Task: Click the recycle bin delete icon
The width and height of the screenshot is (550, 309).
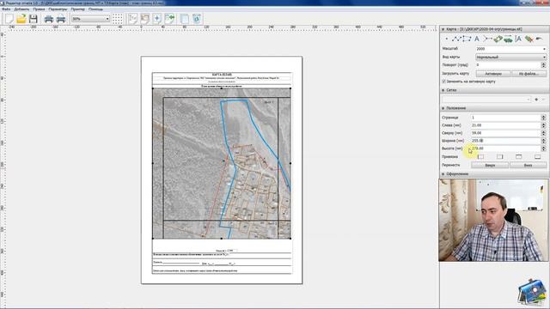Action: [x=197, y=19]
